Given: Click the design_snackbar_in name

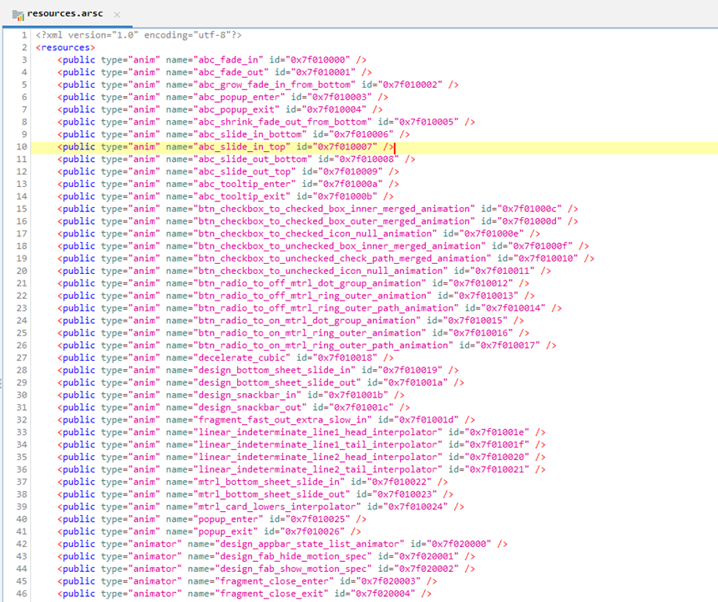Looking at the screenshot, I should coord(247,394).
